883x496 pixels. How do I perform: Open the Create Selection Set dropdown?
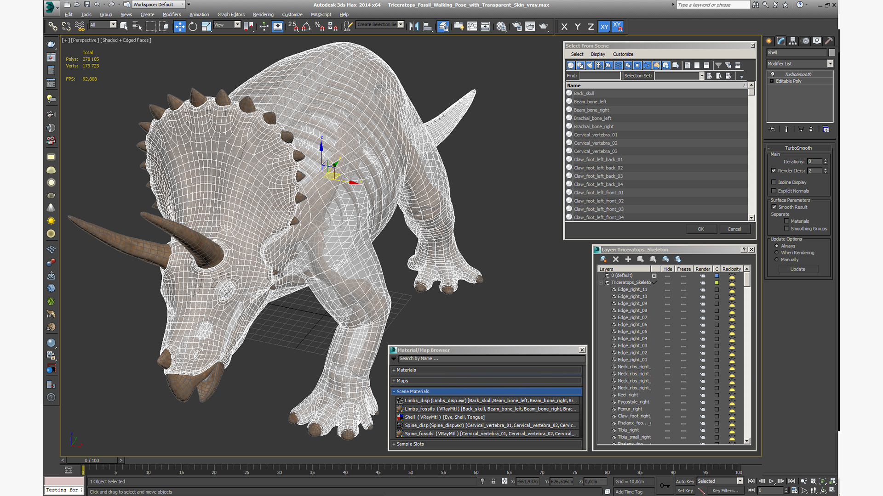point(380,25)
